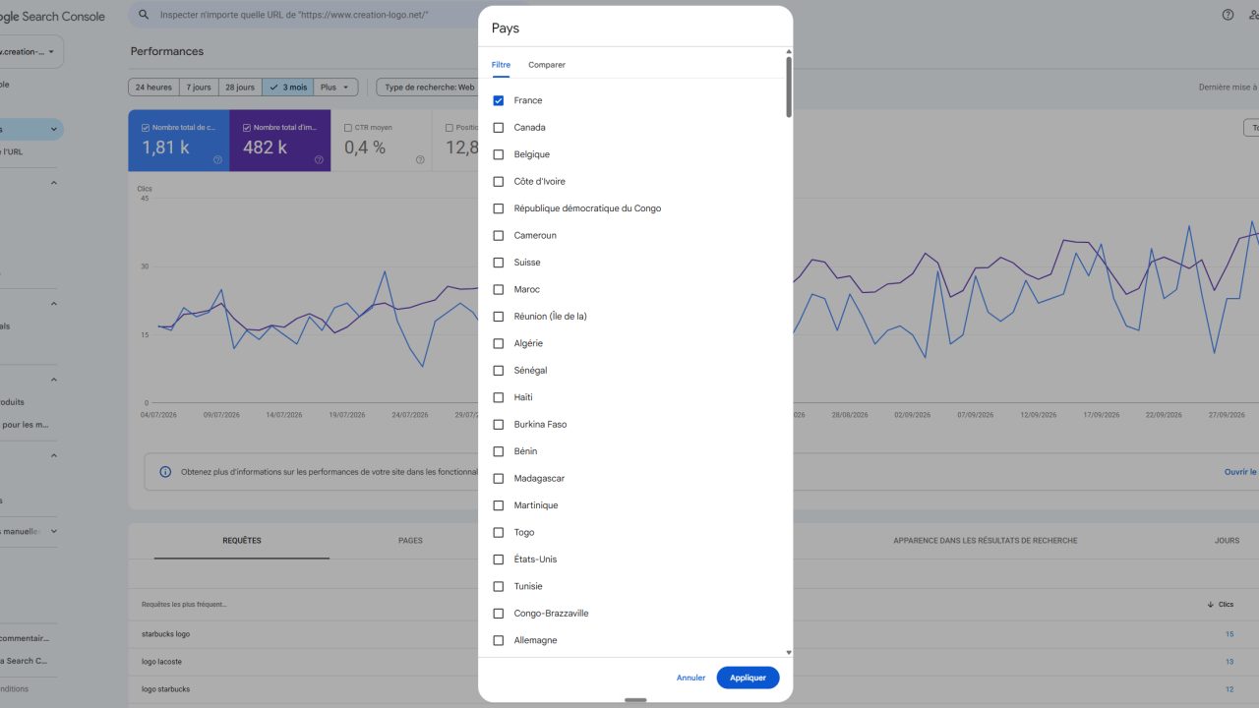This screenshot has height=708, width=1259.
Task: Check the Cameroun checkbox
Action: tap(499, 236)
